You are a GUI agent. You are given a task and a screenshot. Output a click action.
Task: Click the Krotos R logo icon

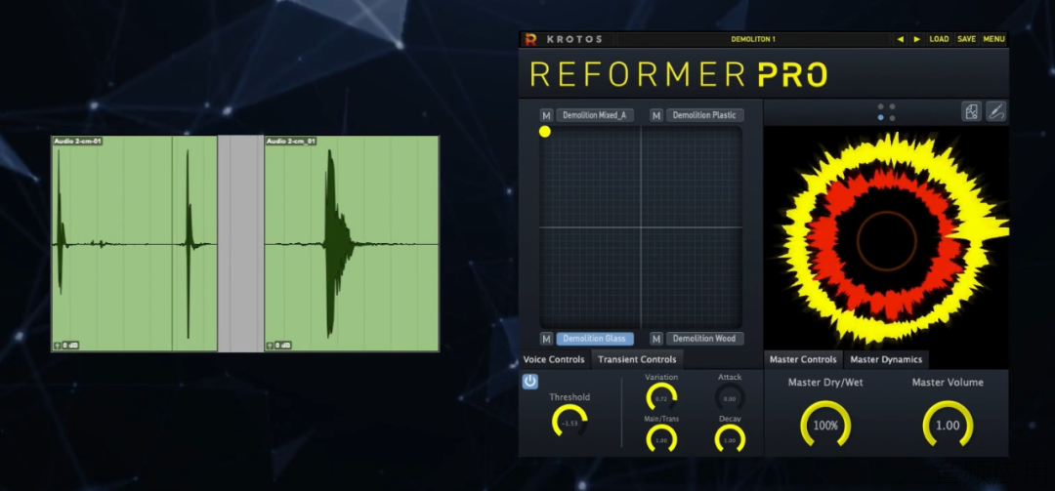530,40
